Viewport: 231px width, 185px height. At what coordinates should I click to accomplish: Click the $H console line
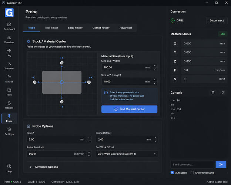point(175,100)
